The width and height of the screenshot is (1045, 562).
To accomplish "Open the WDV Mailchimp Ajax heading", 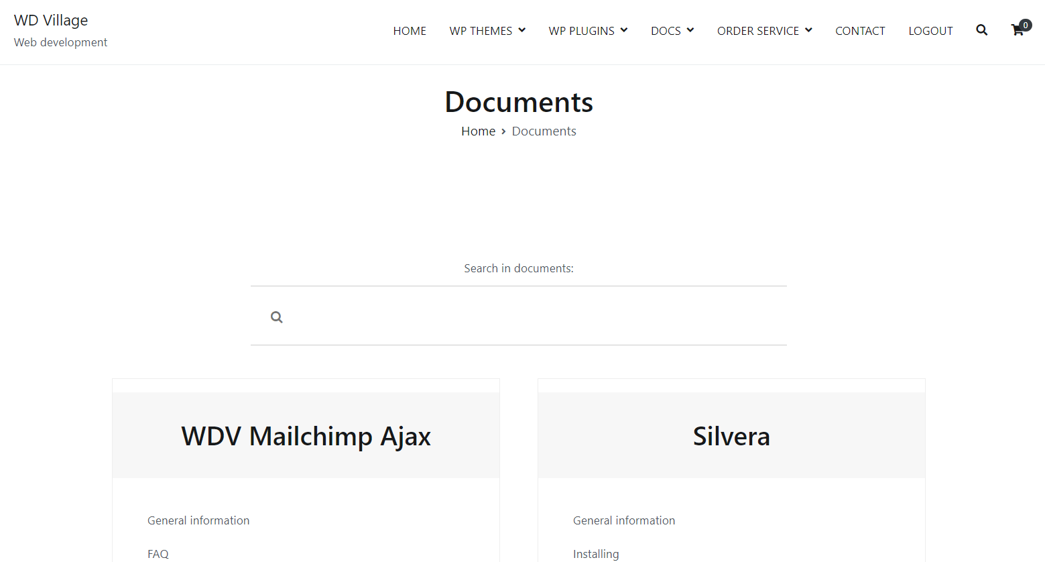I will point(306,436).
